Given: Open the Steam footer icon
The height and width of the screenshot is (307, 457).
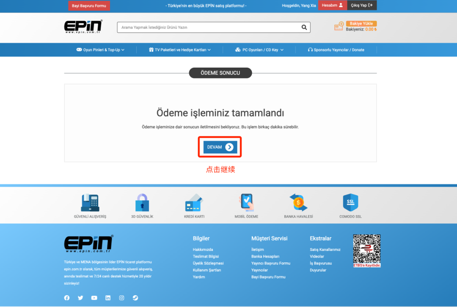Looking at the screenshot, I should [135, 298].
